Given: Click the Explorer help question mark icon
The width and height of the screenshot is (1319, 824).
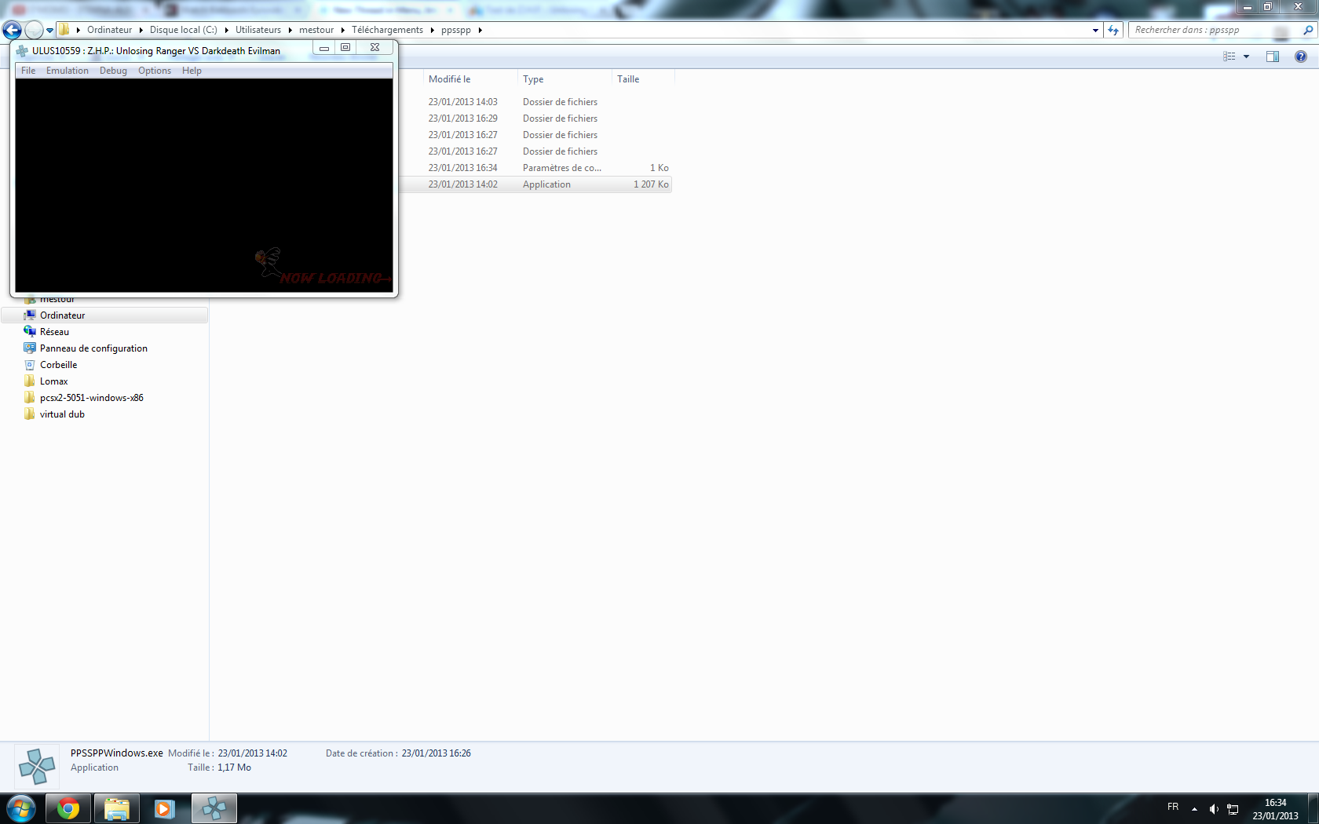Looking at the screenshot, I should pos(1300,57).
